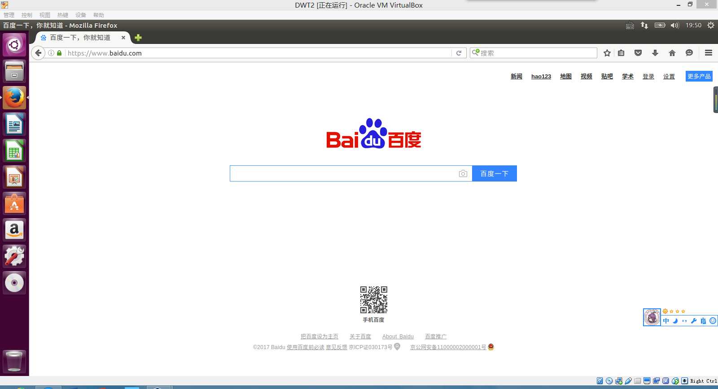Screen dimensions: 718x389
Task: Open the Firefox Hello chat bubble icon
Action: click(689, 53)
